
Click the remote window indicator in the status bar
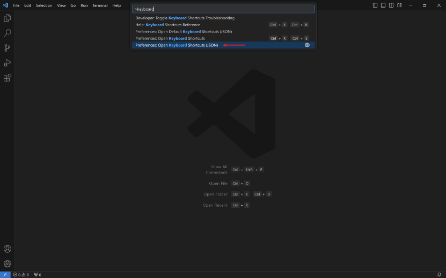click(5, 275)
